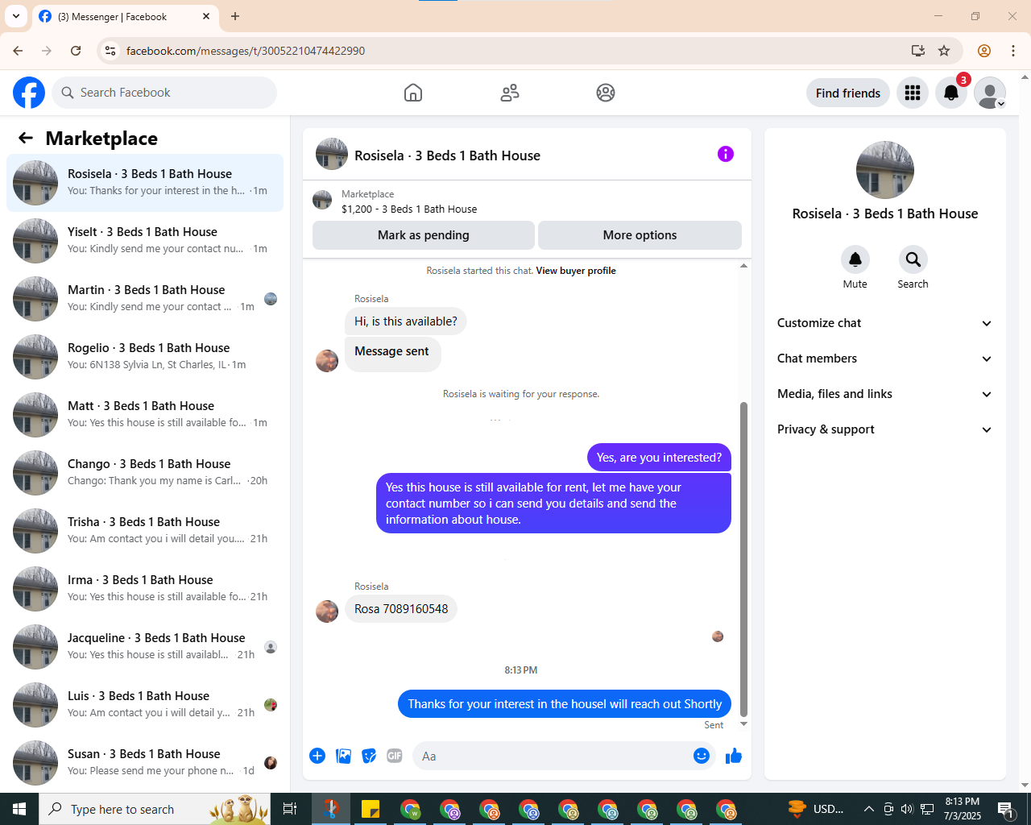Click the Facebook logo icon
Viewport: 1031px width, 825px height.
tap(29, 93)
